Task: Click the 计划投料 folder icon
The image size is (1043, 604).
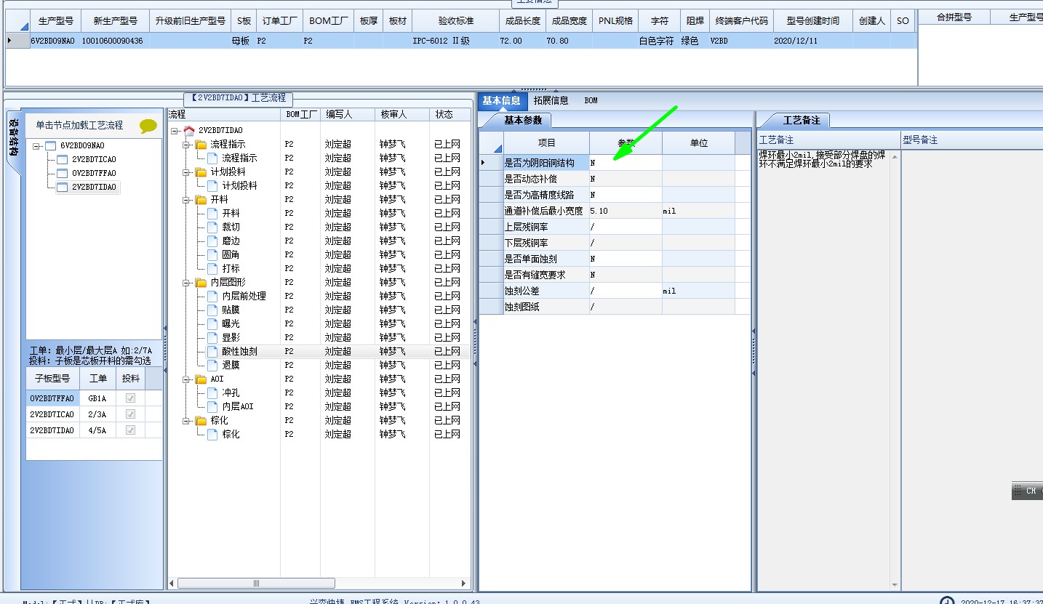Action: 201,172
